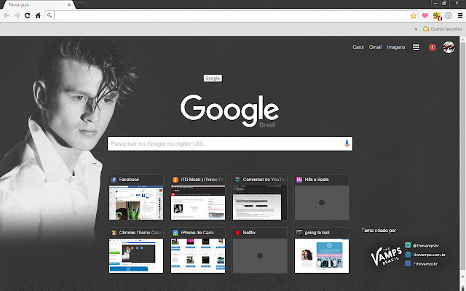Click the Google logo
The width and height of the screenshot is (466, 291).
pyautogui.click(x=229, y=111)
